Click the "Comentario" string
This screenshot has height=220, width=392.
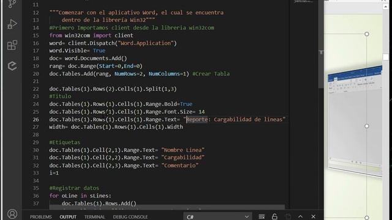[180, 166]
